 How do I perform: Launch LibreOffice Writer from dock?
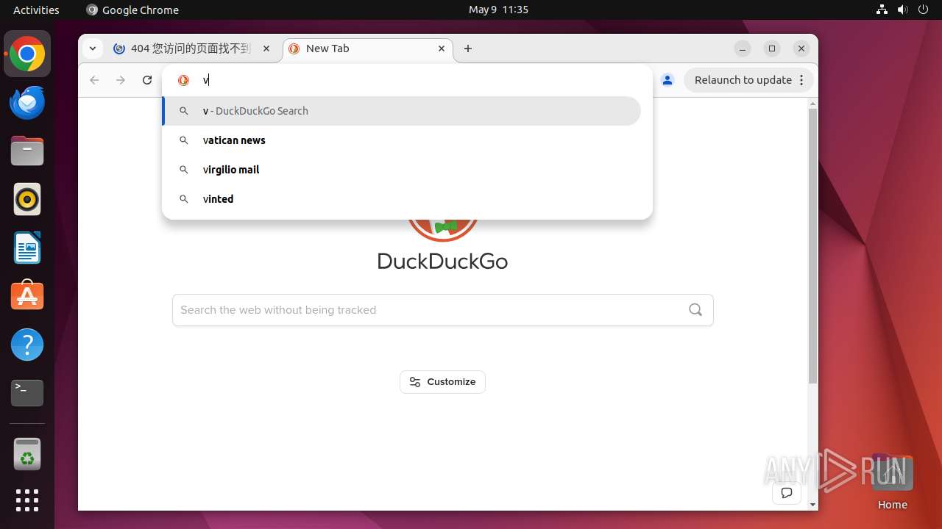pos(27,248)
